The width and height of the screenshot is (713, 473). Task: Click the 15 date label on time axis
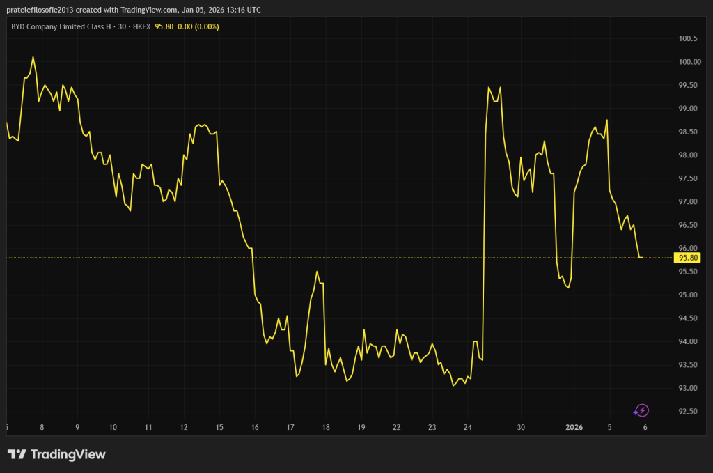[x=219, y=427]
